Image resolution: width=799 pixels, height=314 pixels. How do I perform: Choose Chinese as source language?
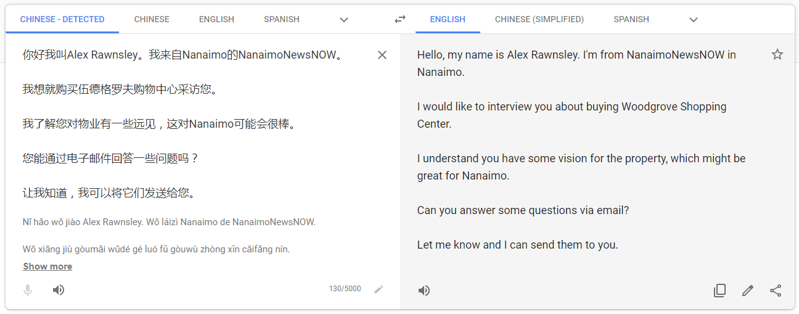[152, 19]
